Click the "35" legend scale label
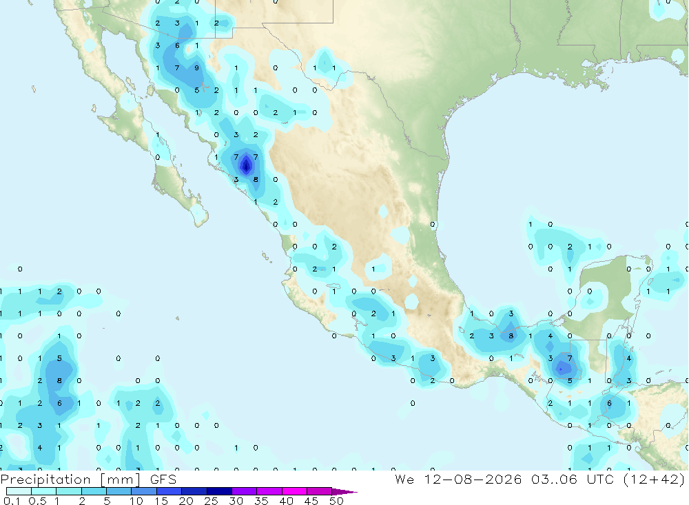This screenshot has height=505, width=689. [261, 501]
